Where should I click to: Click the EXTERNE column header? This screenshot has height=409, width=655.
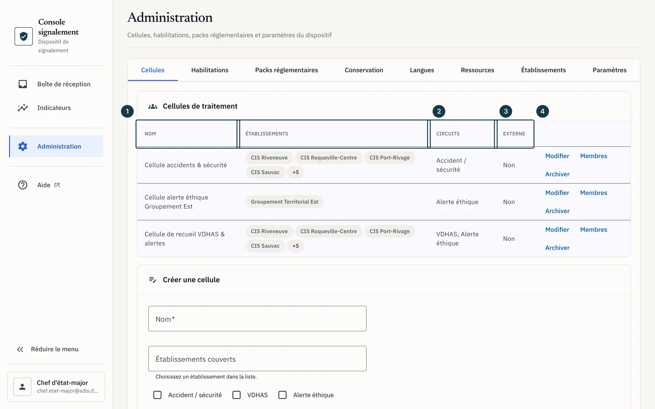click(515, 134)
